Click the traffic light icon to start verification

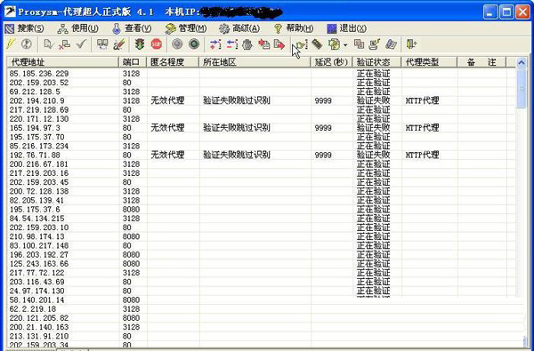tap(140, 44)
